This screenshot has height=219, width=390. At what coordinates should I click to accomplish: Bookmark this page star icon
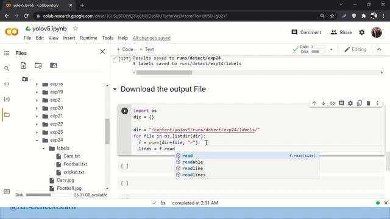click(331, 16)
